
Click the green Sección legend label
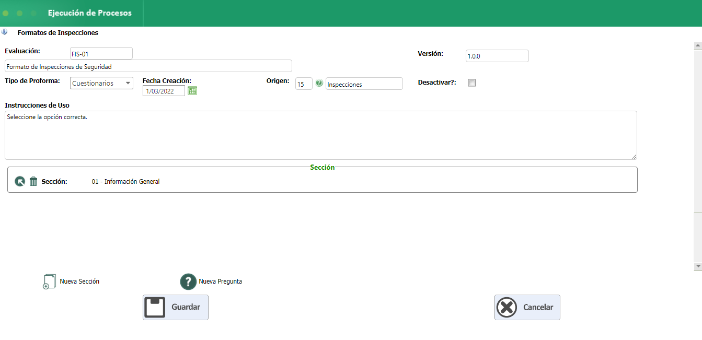323,167
